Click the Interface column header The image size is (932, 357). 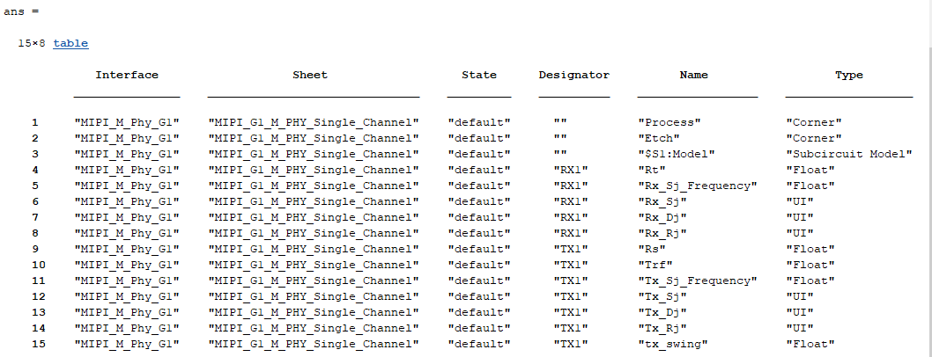pos(127,76)
